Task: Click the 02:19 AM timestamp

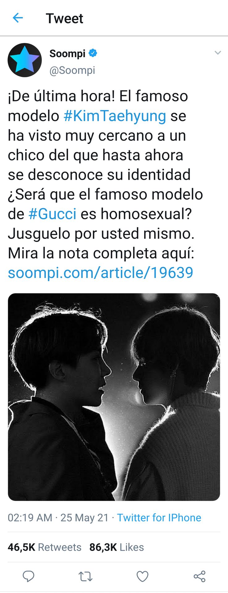Action: 30,518
